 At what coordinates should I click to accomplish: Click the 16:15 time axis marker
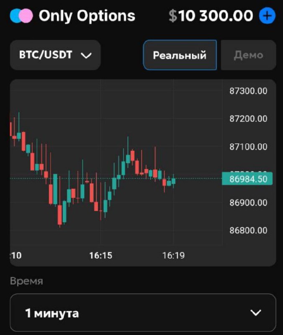tap(100, 255)
